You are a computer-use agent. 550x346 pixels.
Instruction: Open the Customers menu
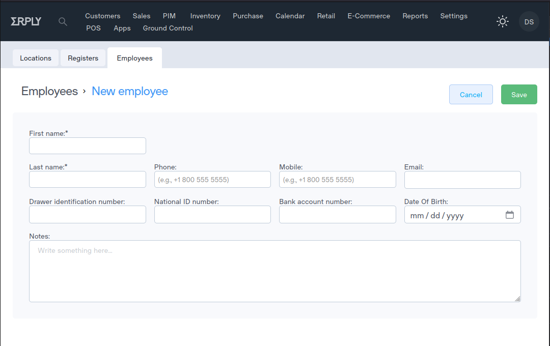[102, 16]
